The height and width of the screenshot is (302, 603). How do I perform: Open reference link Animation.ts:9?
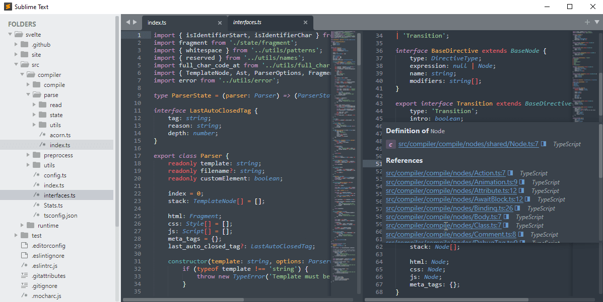[451, 182]
